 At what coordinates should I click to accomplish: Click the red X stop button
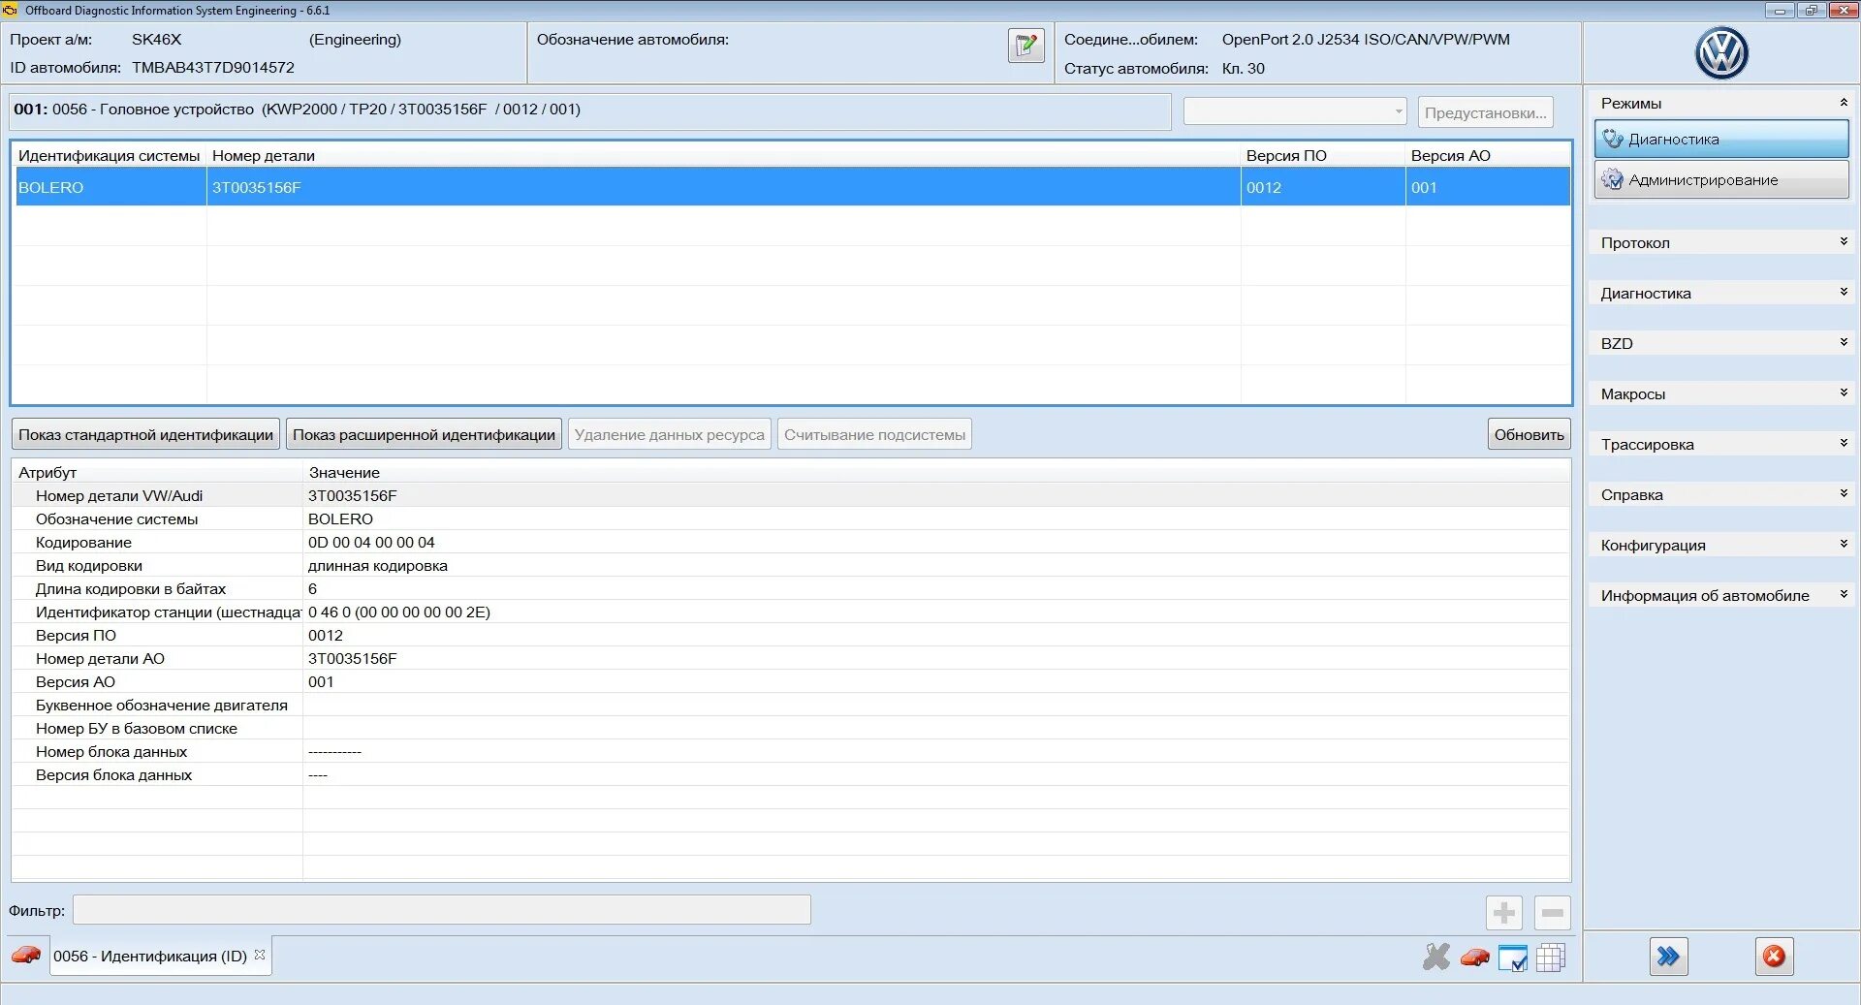1774,957
